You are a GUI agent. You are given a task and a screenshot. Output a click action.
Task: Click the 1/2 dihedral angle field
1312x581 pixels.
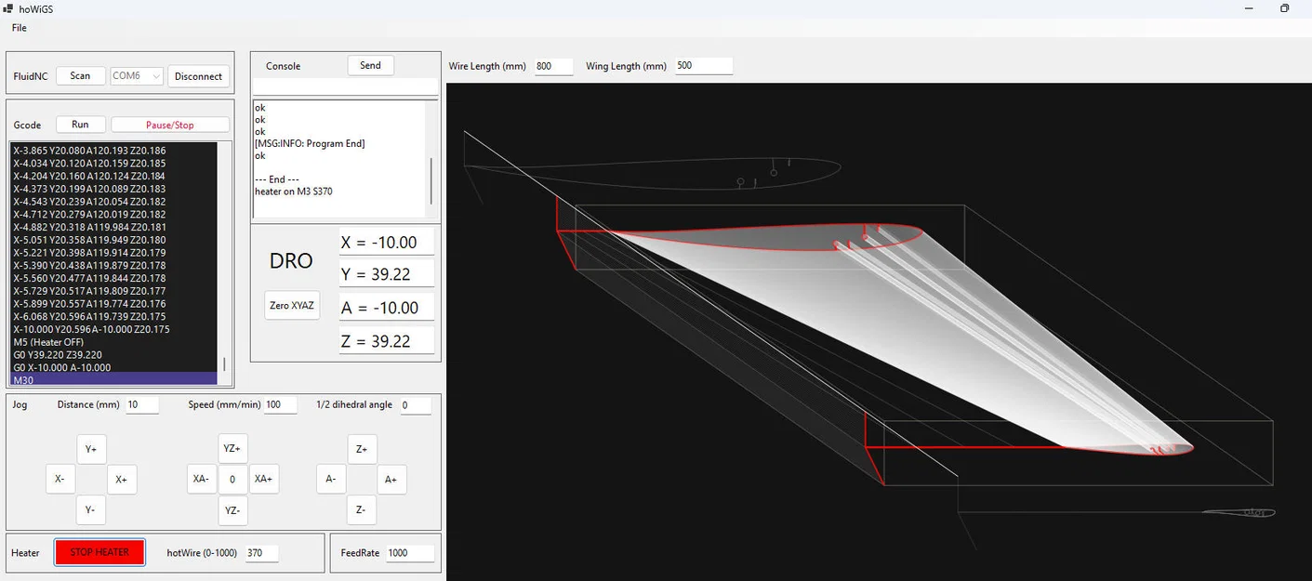tap(415, 404)
